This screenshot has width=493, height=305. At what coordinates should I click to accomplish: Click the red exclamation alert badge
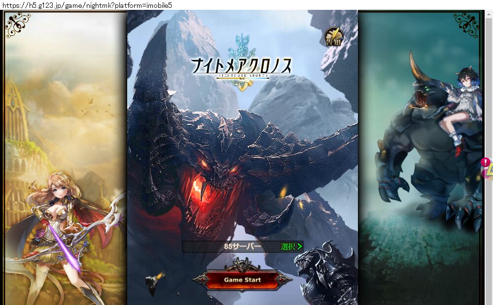coord(486,162)
